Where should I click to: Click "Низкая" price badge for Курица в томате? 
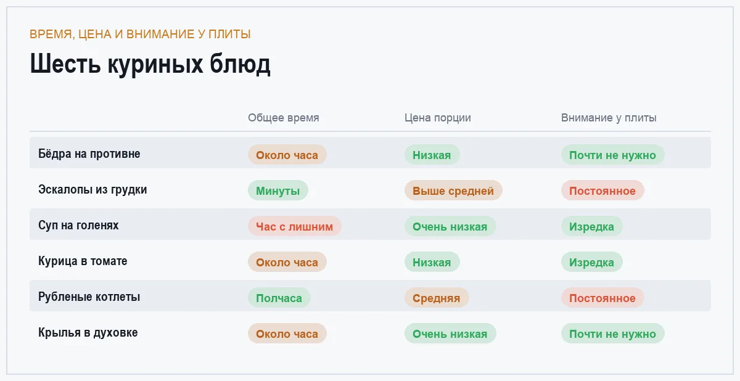(x=432, y=262)
